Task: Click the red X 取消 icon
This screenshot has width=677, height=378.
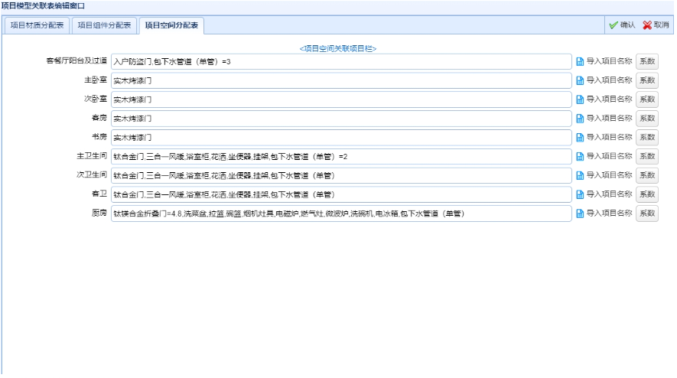Action: click(647, 25)
